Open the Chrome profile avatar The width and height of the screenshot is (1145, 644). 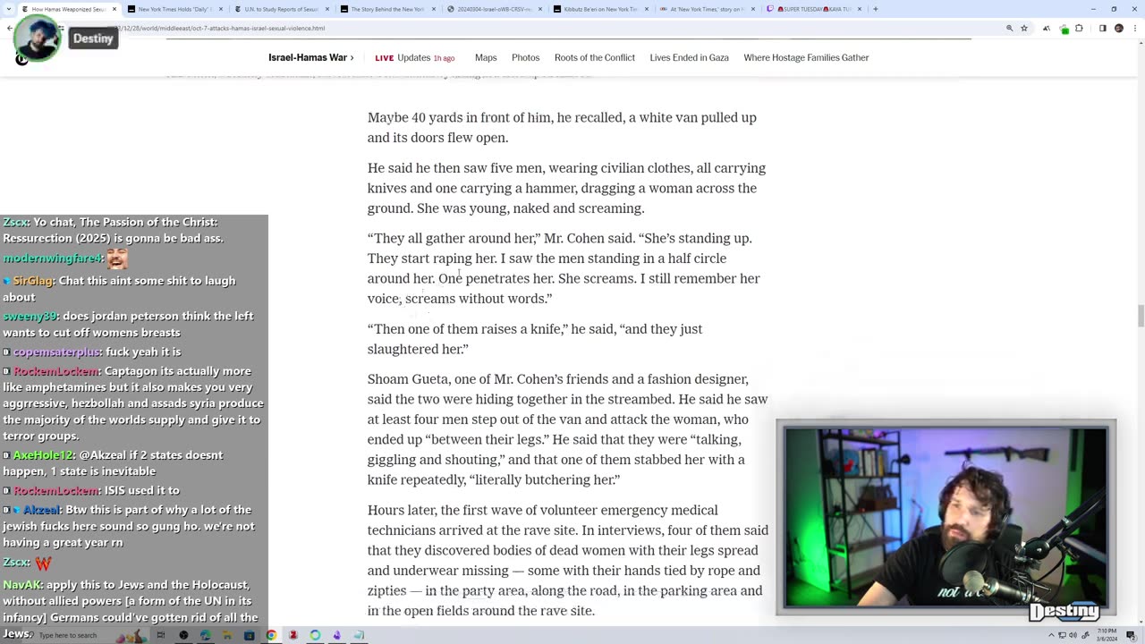tap(1118, 29)
